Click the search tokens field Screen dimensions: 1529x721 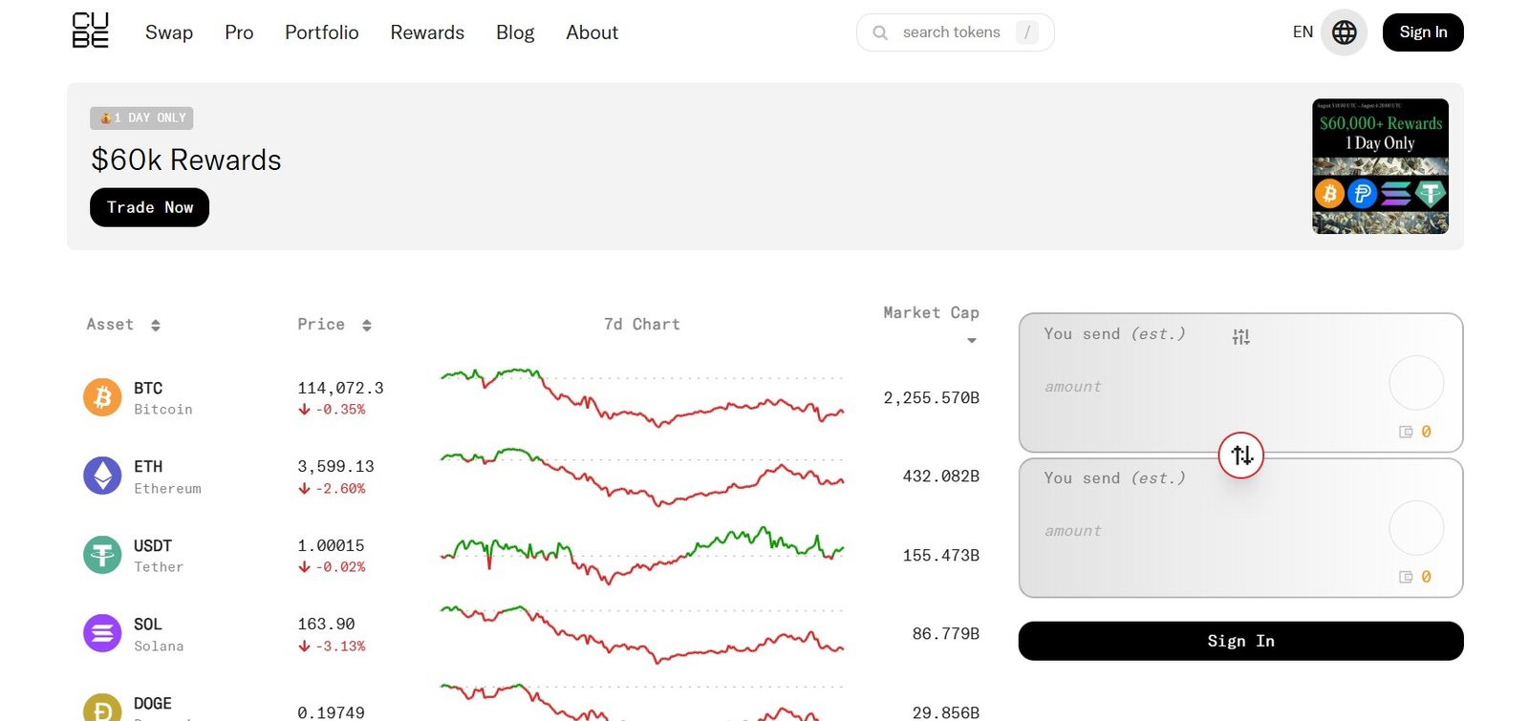tap(951, 32)
